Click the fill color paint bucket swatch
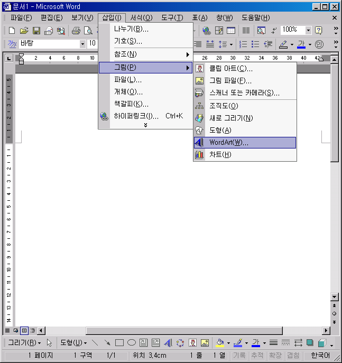Screen dimensions: 342x363 pyautogui.click(x=220, y=343)
